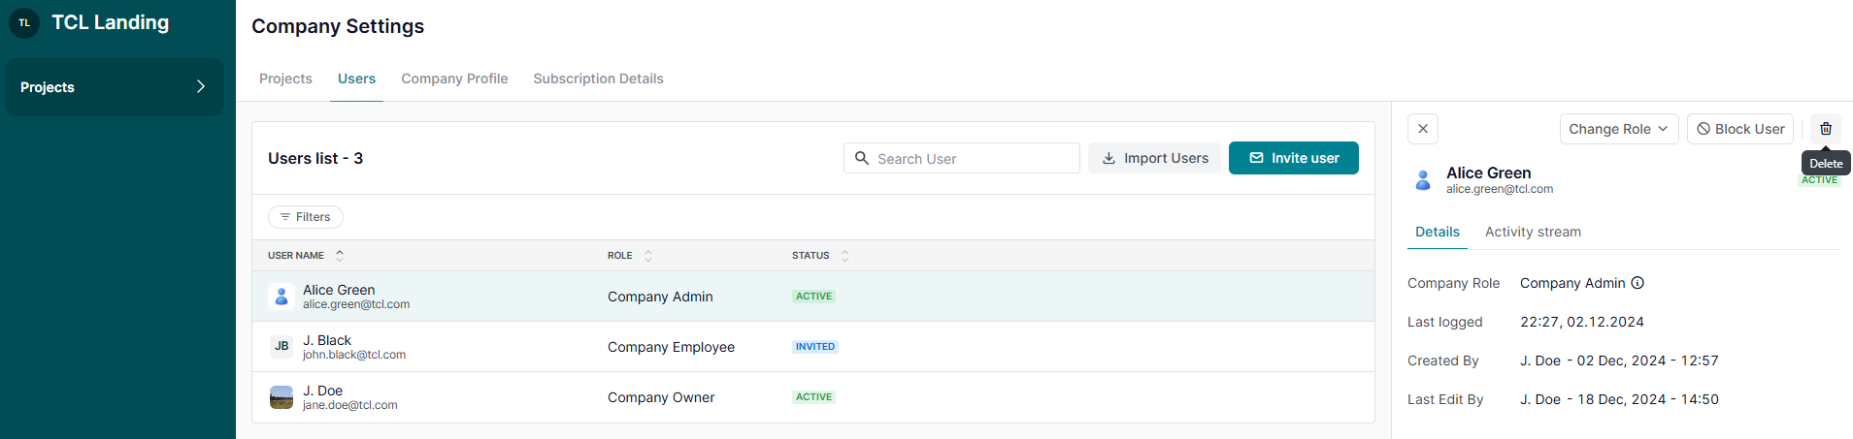Switch to the Activity stream tab

(x=1533, y=232)
